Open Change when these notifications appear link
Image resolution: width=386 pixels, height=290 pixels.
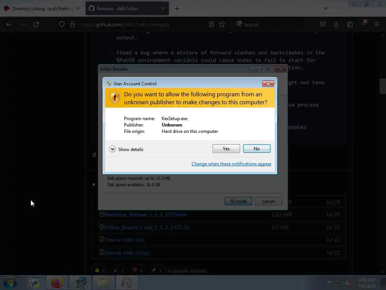(x=231, y=164)
